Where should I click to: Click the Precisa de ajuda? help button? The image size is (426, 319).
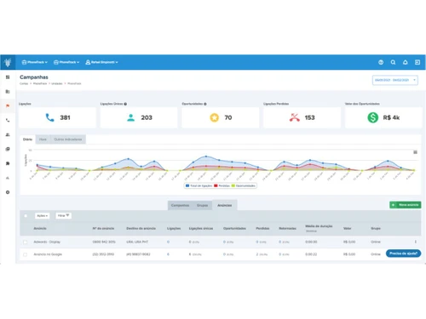tap(403, 253)
